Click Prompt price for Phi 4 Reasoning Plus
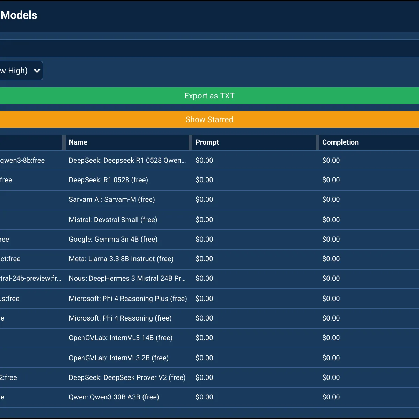 tap(204, 299)
